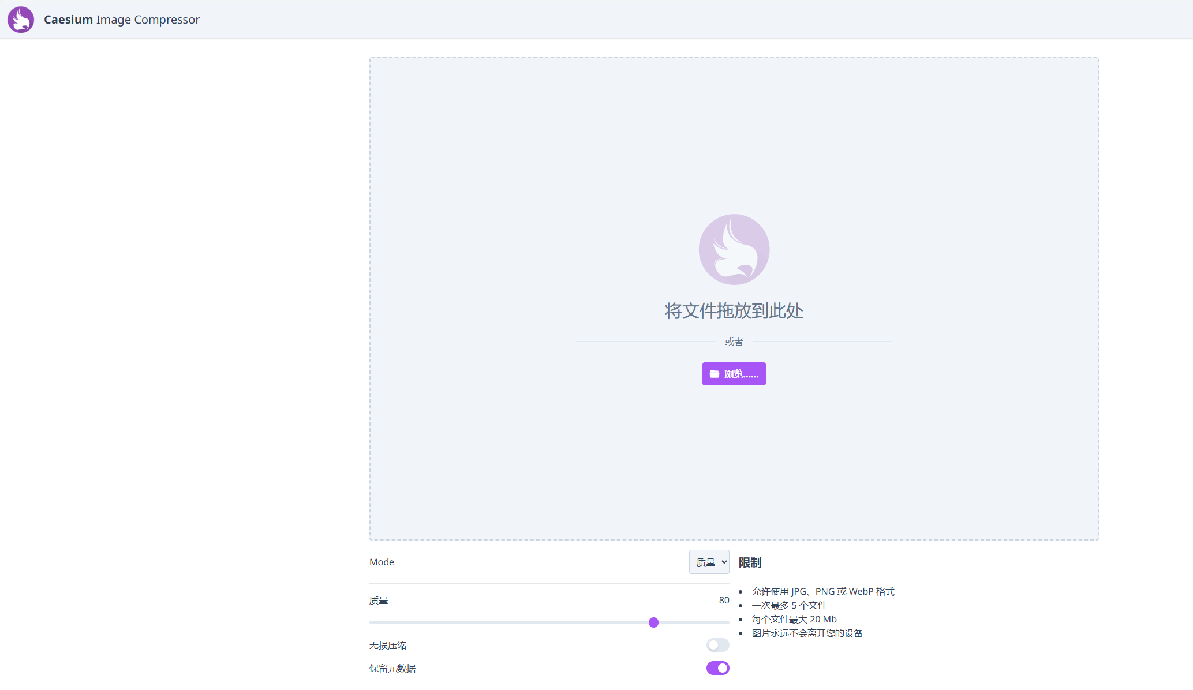
Task: Click the 限制 heading
Action: tap(750, 562)
